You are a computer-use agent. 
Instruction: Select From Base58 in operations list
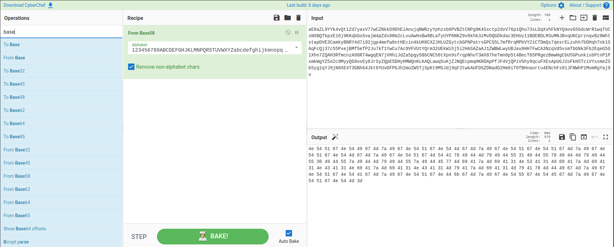click(61, 176)
